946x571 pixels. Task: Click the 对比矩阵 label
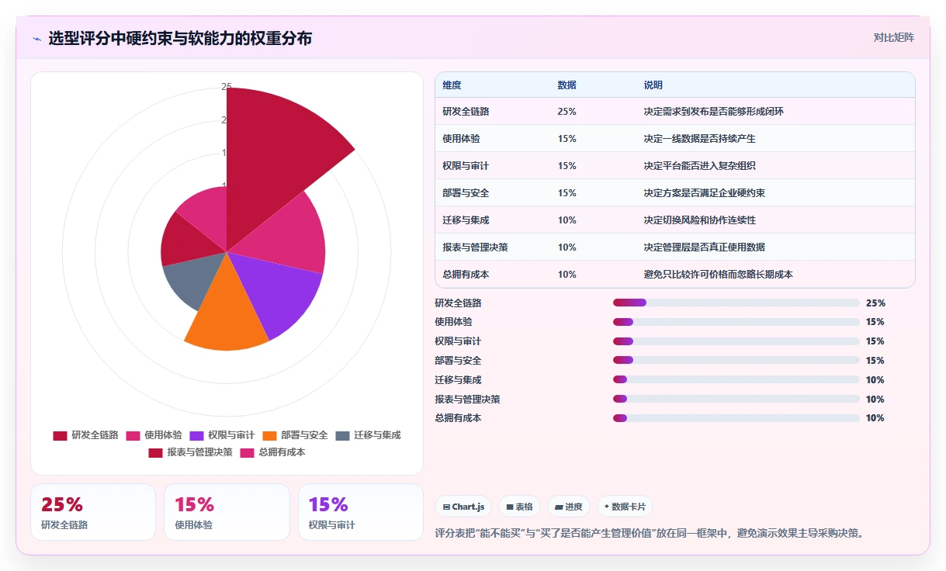tap(894, 37)
